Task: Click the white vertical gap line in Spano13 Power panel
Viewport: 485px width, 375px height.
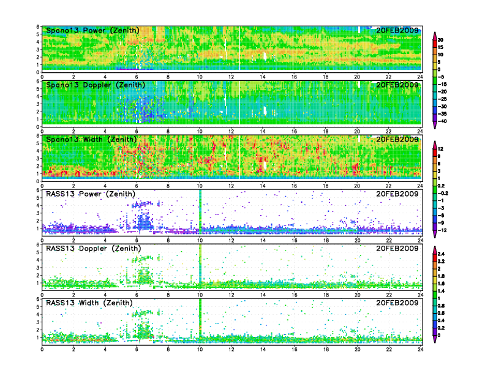Action: coord(239,48)
